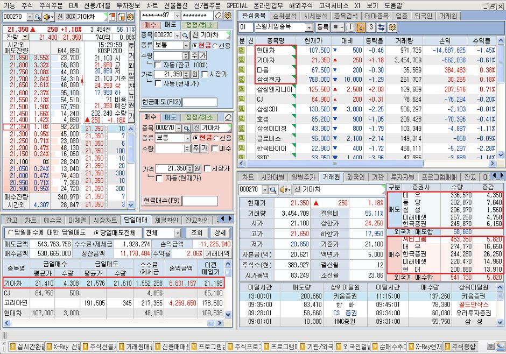Open the second orange document icon in quote panel
This screenshot has height=354, width=506.
pos(121,17)
